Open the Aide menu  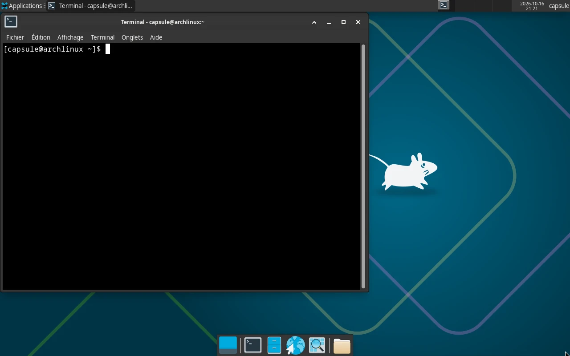tap(156, 37)
